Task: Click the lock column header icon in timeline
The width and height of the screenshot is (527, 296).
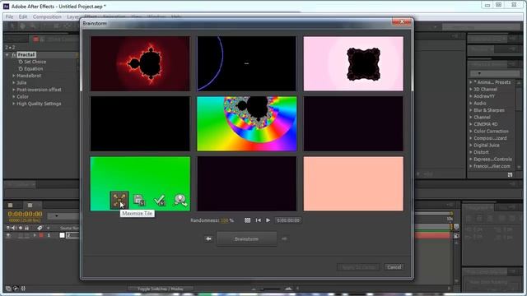Action: [27, 229]
